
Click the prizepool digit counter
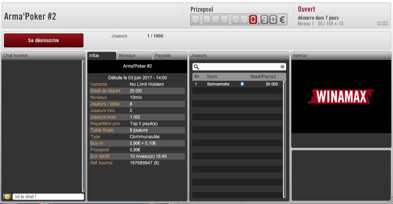tap(239, 20)
